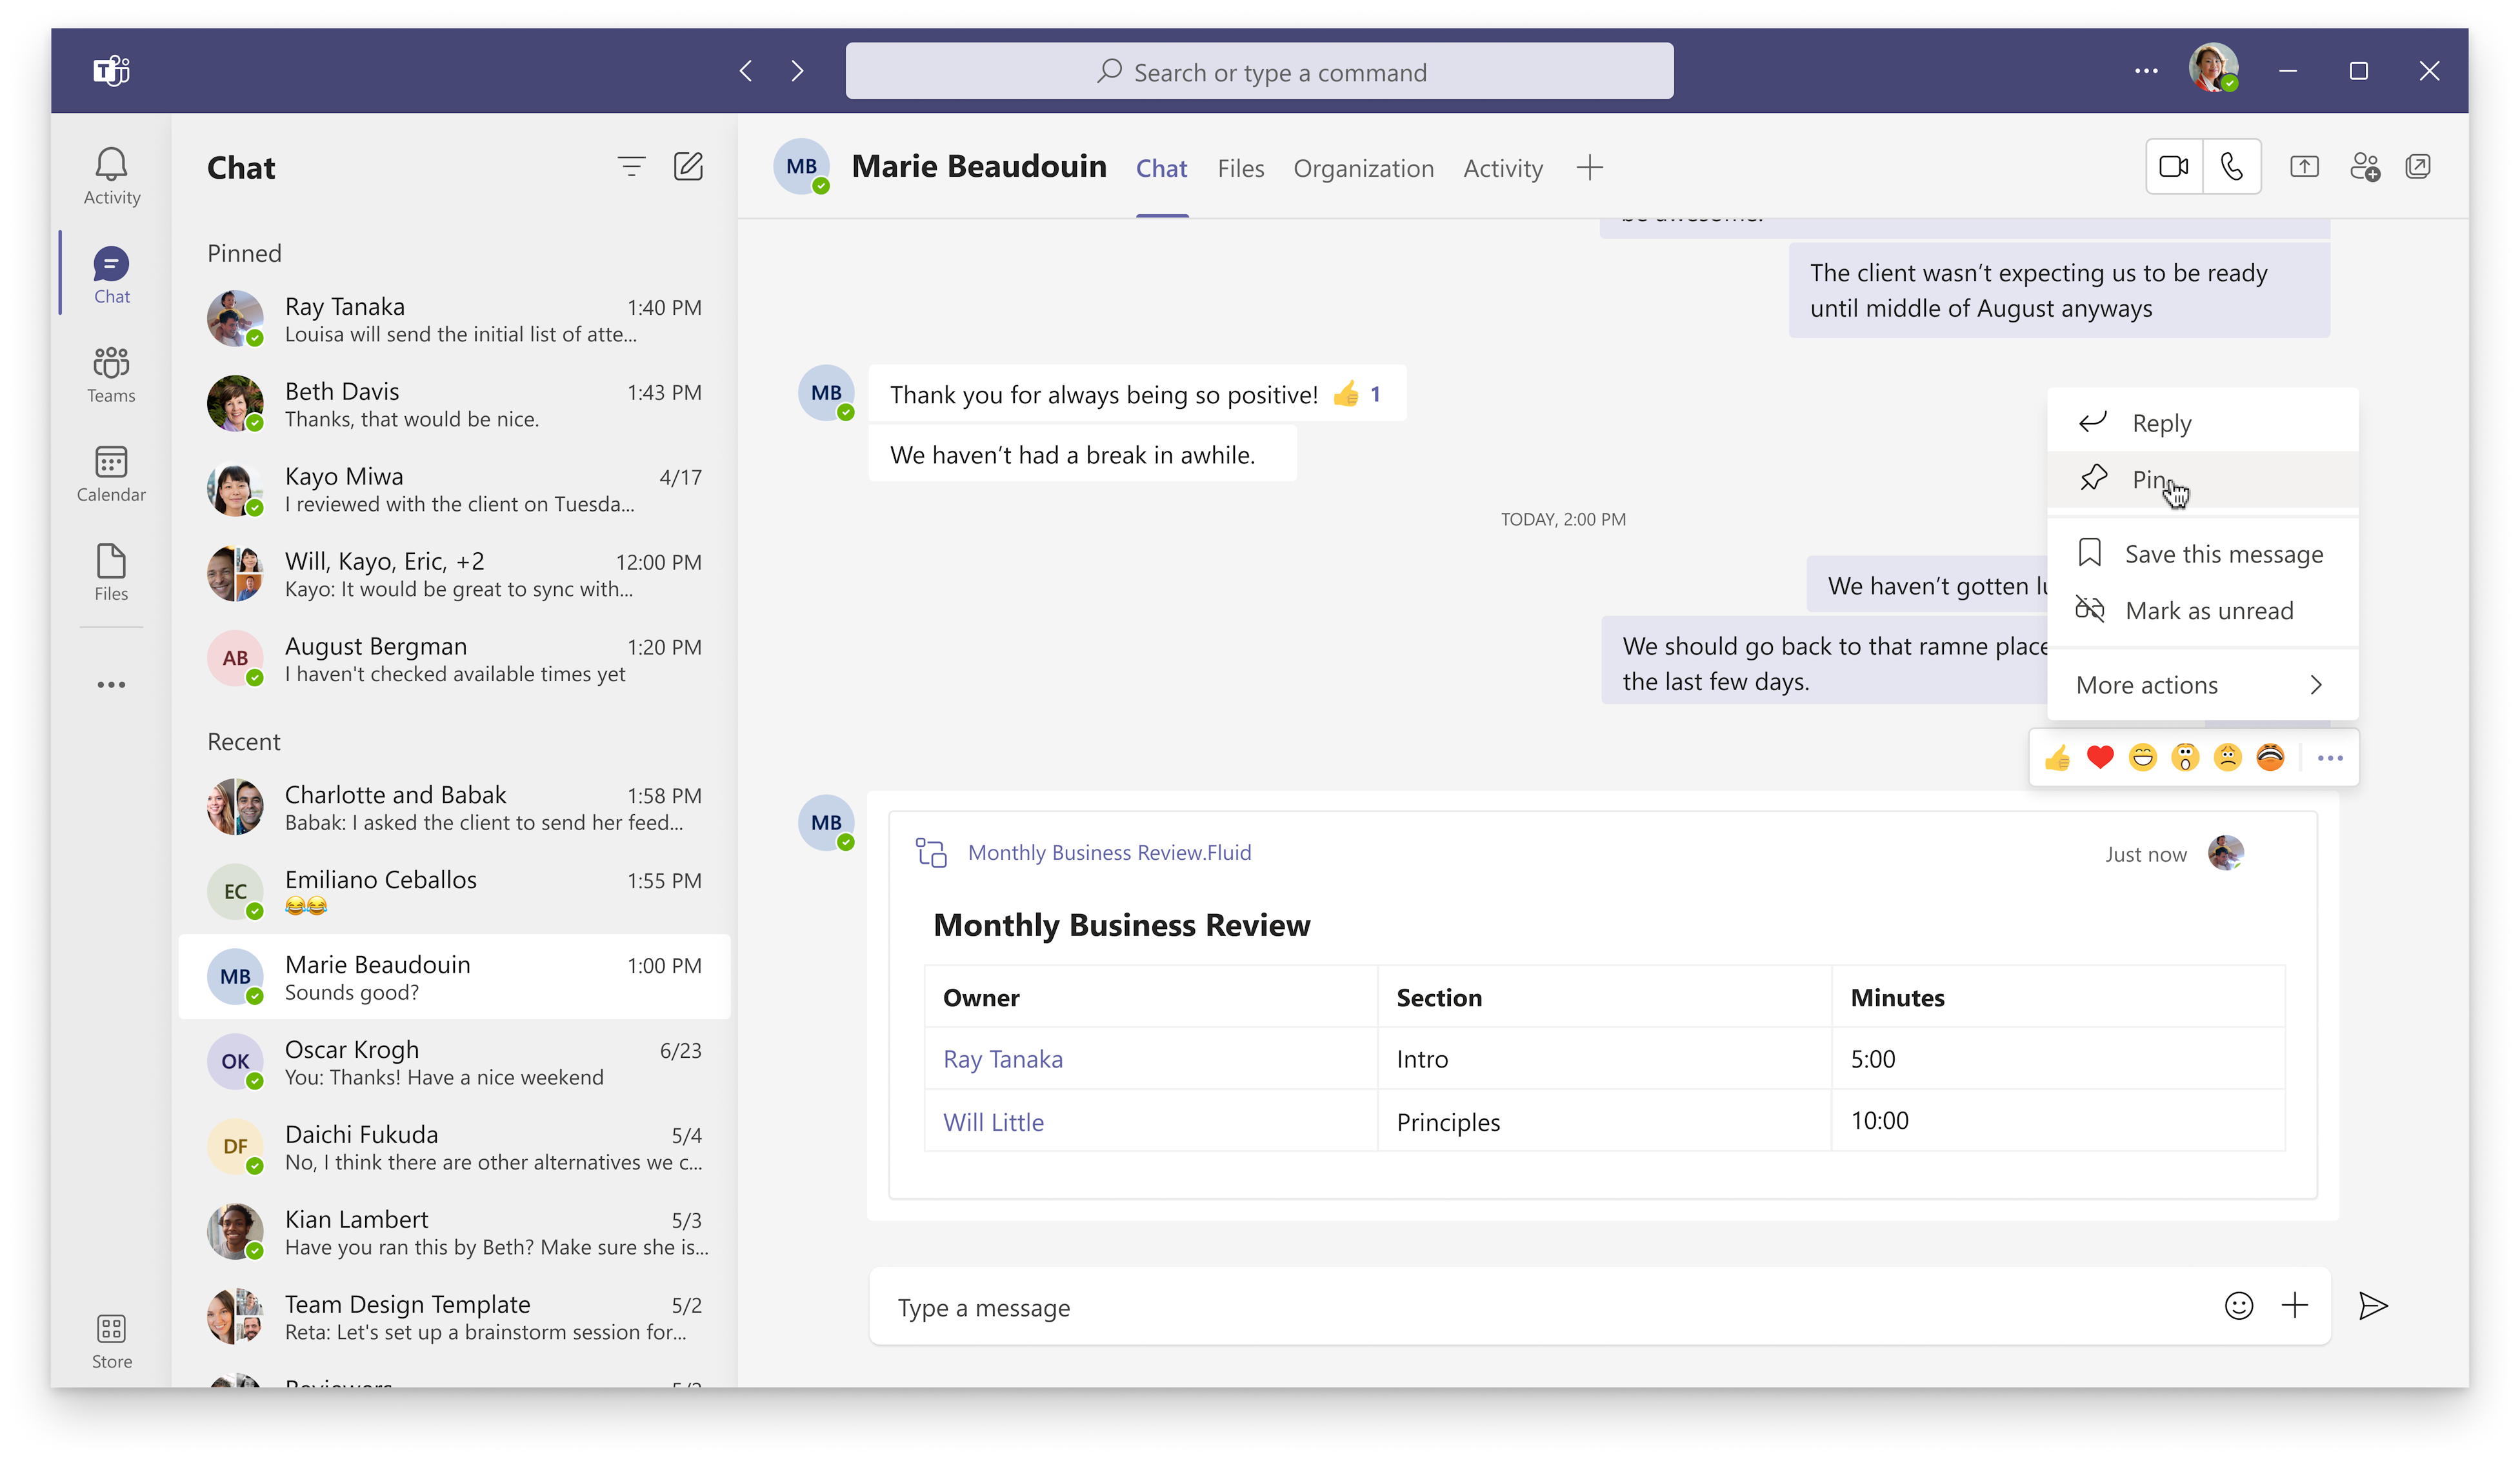2520x1461 pixels.
Task: Toggle the thumbs up reaction on Marie's message
Action: pyautogui.click(x=1357, y=394)
